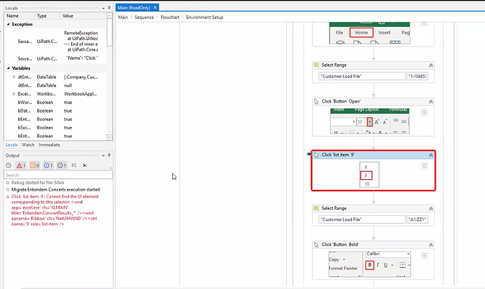This screenshot has height=289, width=485.
Task: Collapse the Click 'Button Bold' activity
Action: [431, 245]
